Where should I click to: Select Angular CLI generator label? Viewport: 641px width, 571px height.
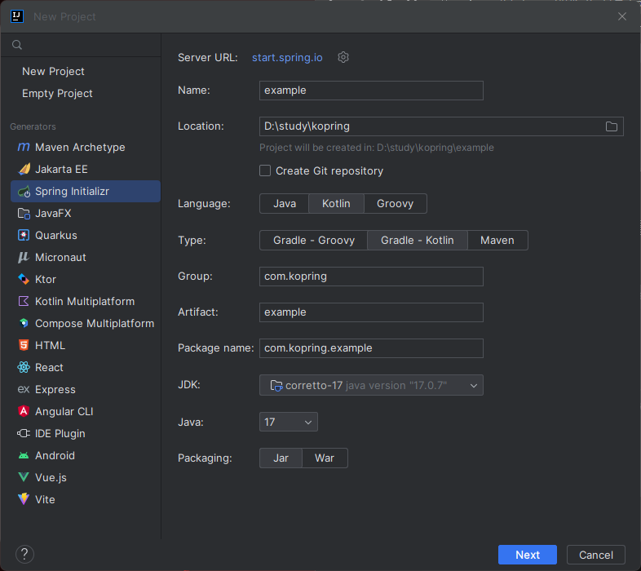tap(64, 411)
